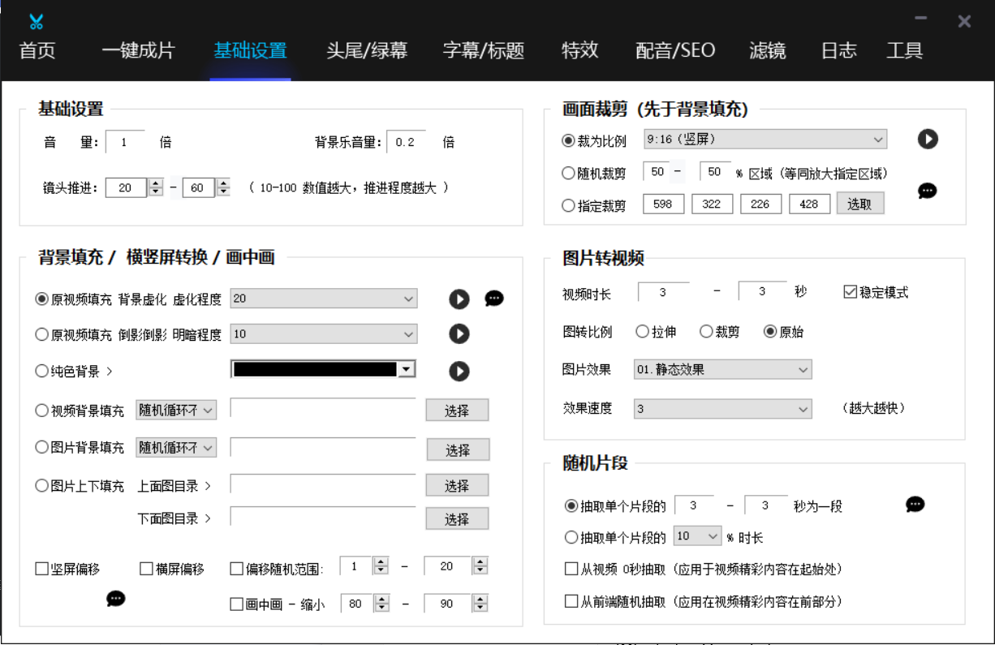This screenshot has height=645, width=995.
Task: Play preview for 纯色背景 option
Action: (459, 371)
